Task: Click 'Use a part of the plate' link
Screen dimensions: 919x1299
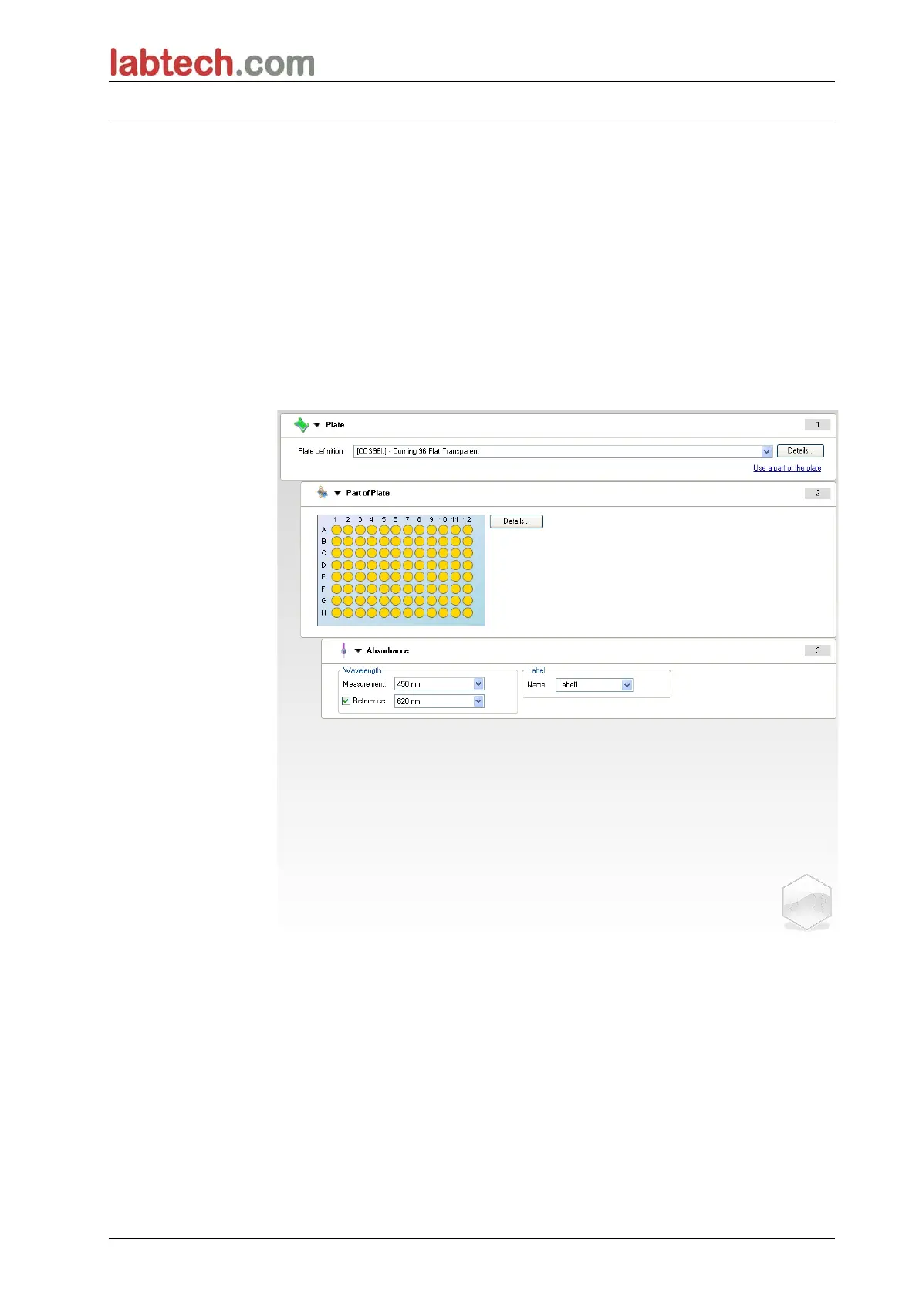Action: pos(787,468)
